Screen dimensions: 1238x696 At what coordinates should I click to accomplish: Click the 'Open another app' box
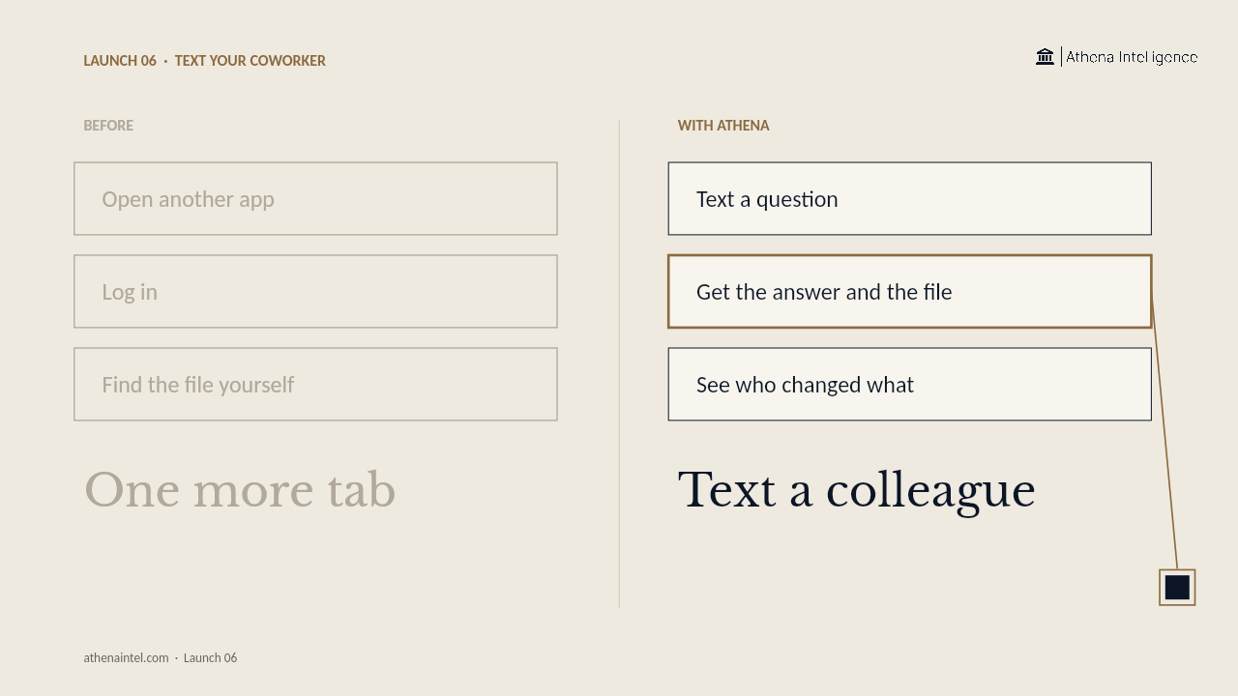click(315, 198)
